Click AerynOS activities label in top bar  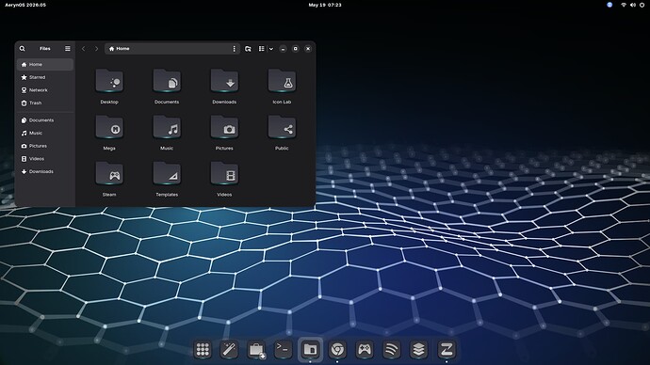click(x=25, y=5)
